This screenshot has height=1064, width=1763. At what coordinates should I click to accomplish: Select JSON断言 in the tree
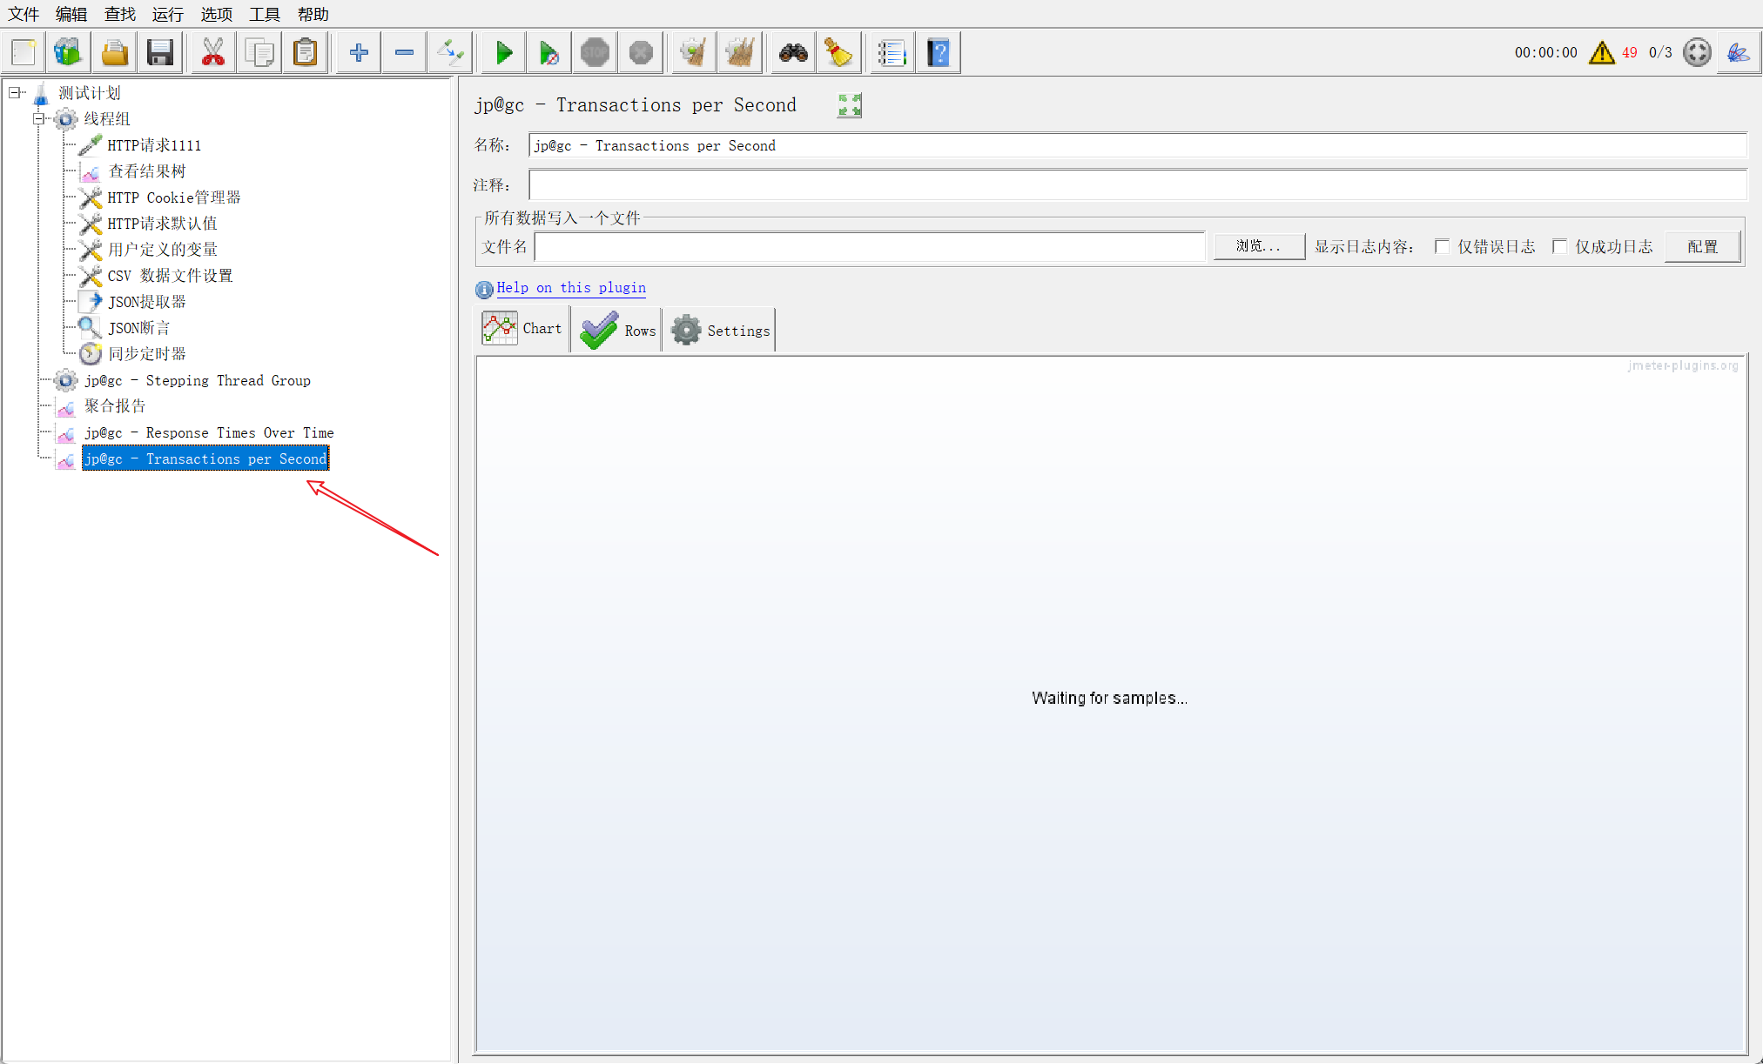138,328
